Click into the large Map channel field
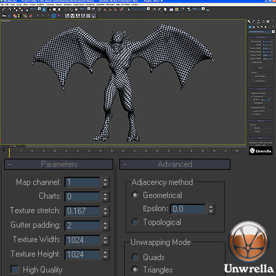This screenshot has width=276, height=276. click(82, 182)
